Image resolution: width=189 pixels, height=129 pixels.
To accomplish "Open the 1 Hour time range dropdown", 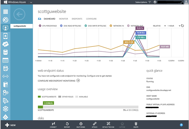I will 174,26.
